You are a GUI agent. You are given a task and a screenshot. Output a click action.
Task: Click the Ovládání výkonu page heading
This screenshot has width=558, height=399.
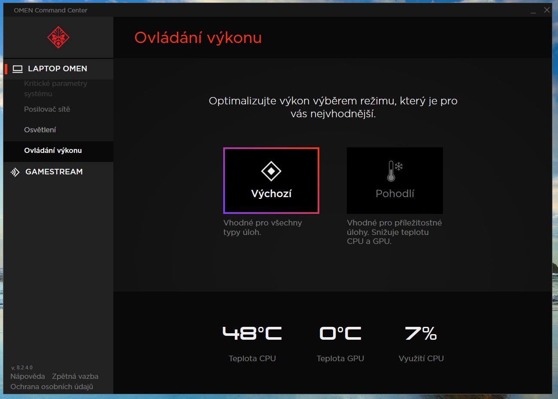pyautogui.click(x=198, y=38)
